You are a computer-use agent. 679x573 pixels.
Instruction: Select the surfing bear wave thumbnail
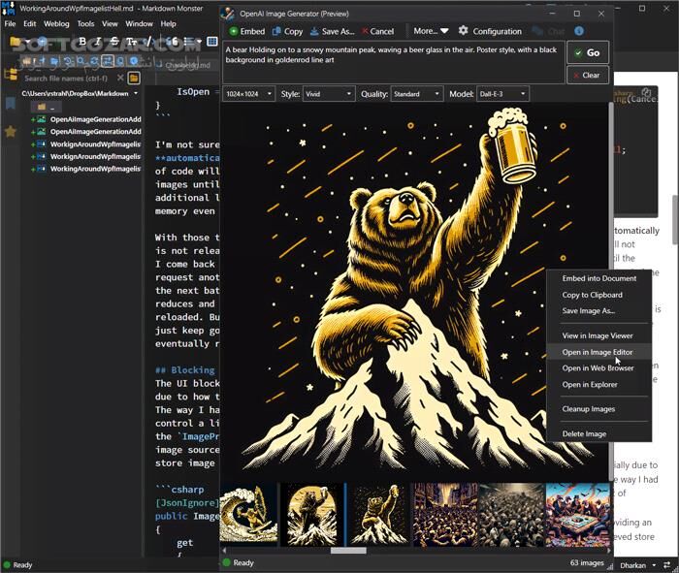(x=248, y=514)
